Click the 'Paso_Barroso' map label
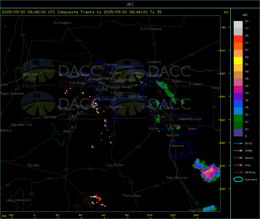The image size is (260, 219). pyautogui.click(x=177, y=178)
